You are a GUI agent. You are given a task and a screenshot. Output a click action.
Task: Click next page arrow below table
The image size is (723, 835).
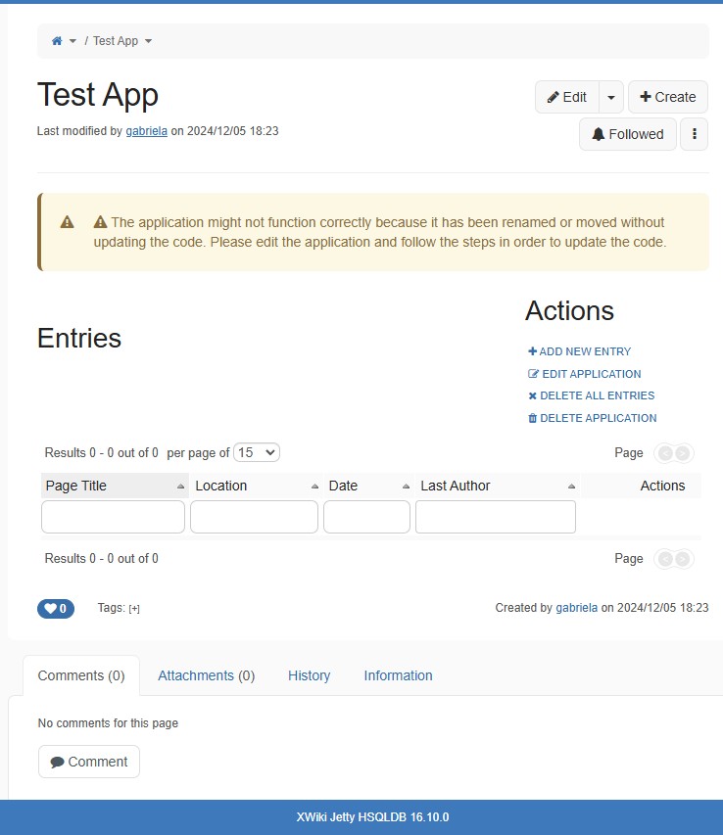click(x=683, y=559)
